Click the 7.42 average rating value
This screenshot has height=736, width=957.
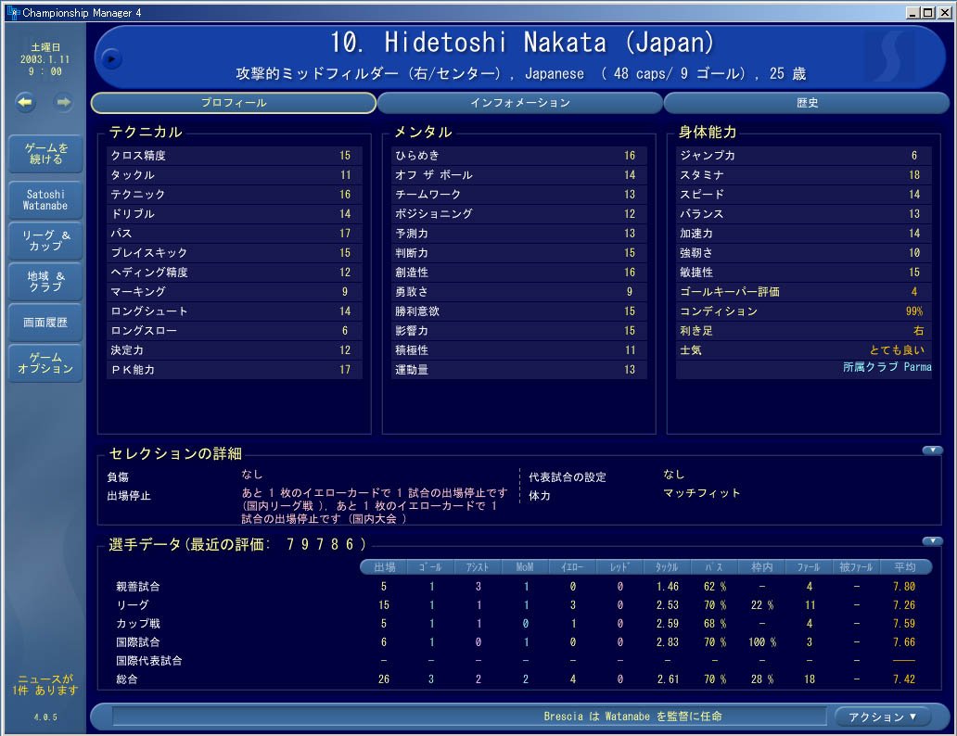click(x=904, y=679)
